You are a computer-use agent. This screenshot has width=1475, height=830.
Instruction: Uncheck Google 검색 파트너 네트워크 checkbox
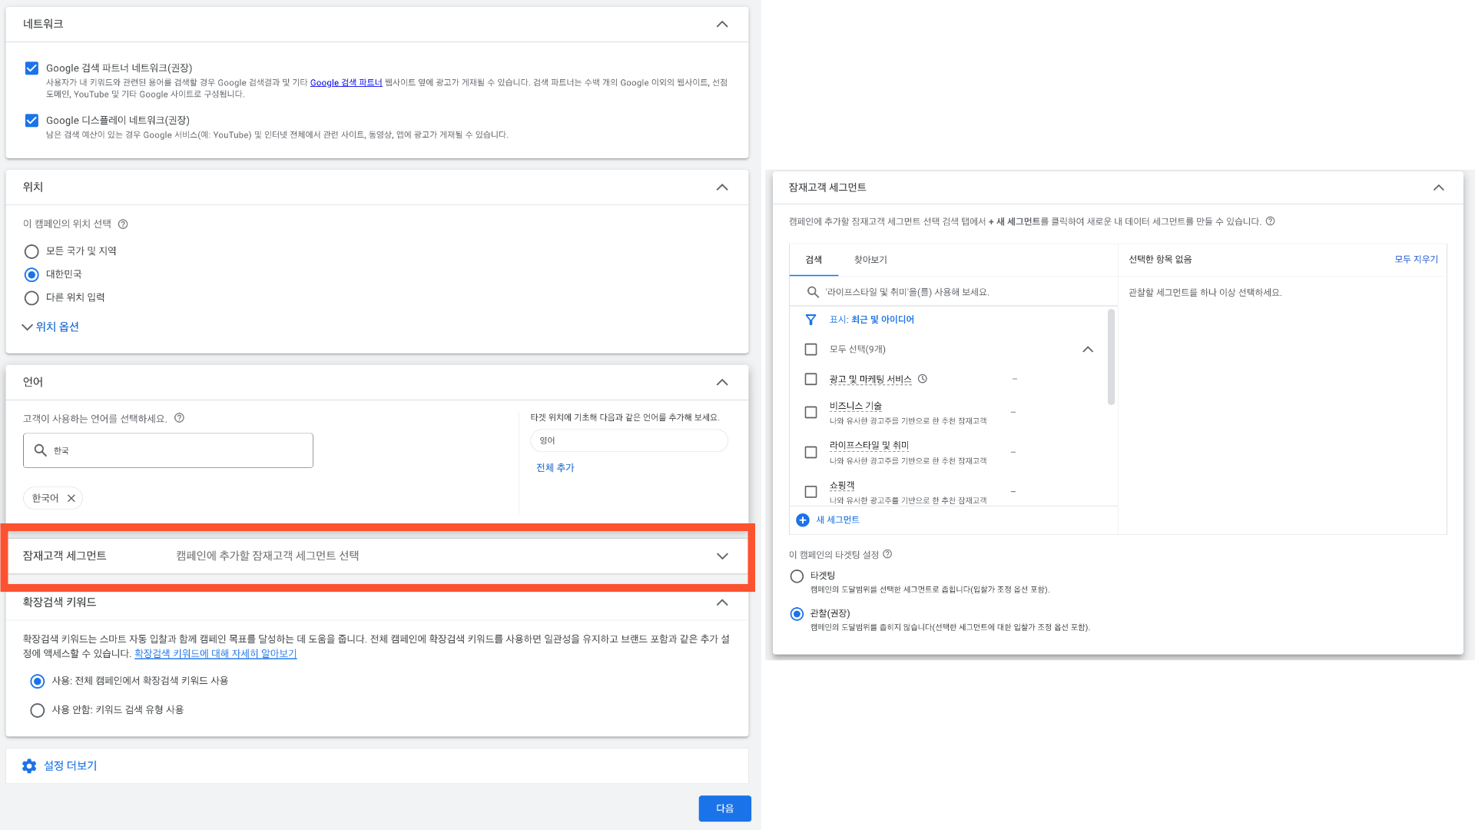(31, 68)
